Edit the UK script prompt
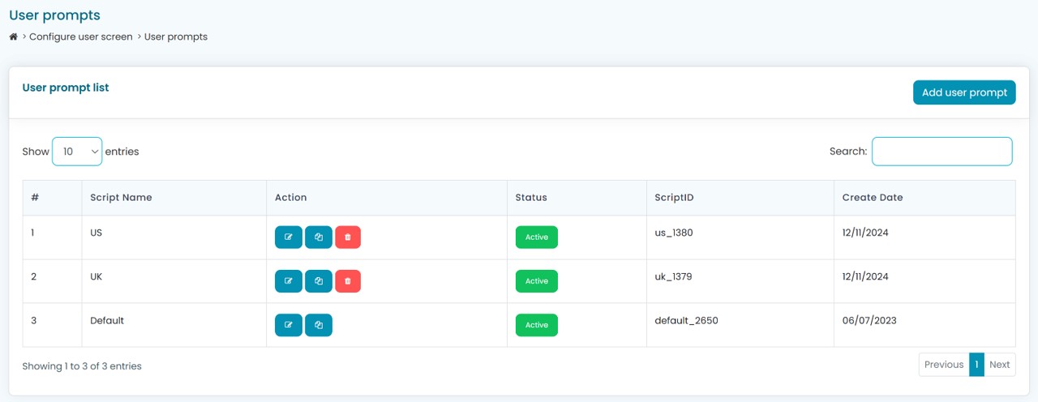 289,281
